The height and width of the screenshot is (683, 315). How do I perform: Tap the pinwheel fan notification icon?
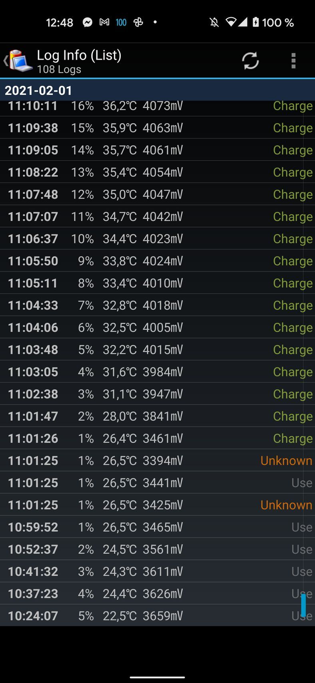click(138, 22)
